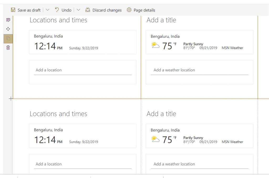
Task: Click the plus icon to add new section
Action: point(11,99)
